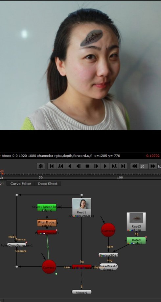Select the FilterErode1 node
Viewport: 161px width, 302px height.
tap(47, 223)
